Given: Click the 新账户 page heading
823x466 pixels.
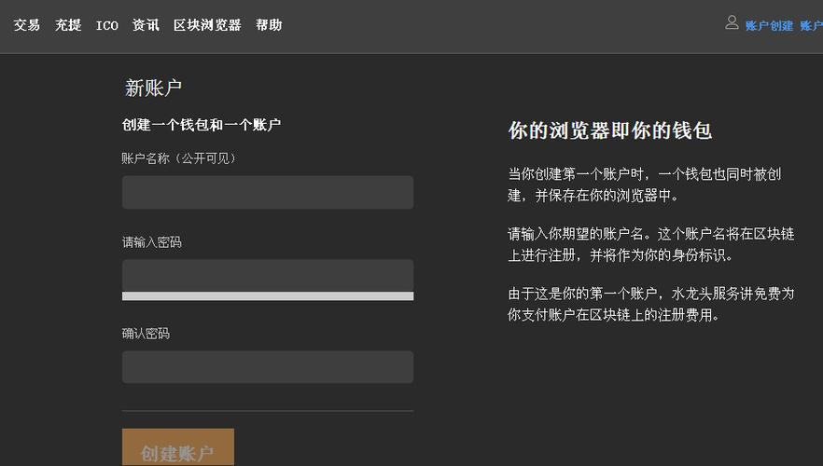Looking at the screenshot, I should pyautogui.click(x=153, y=89).
